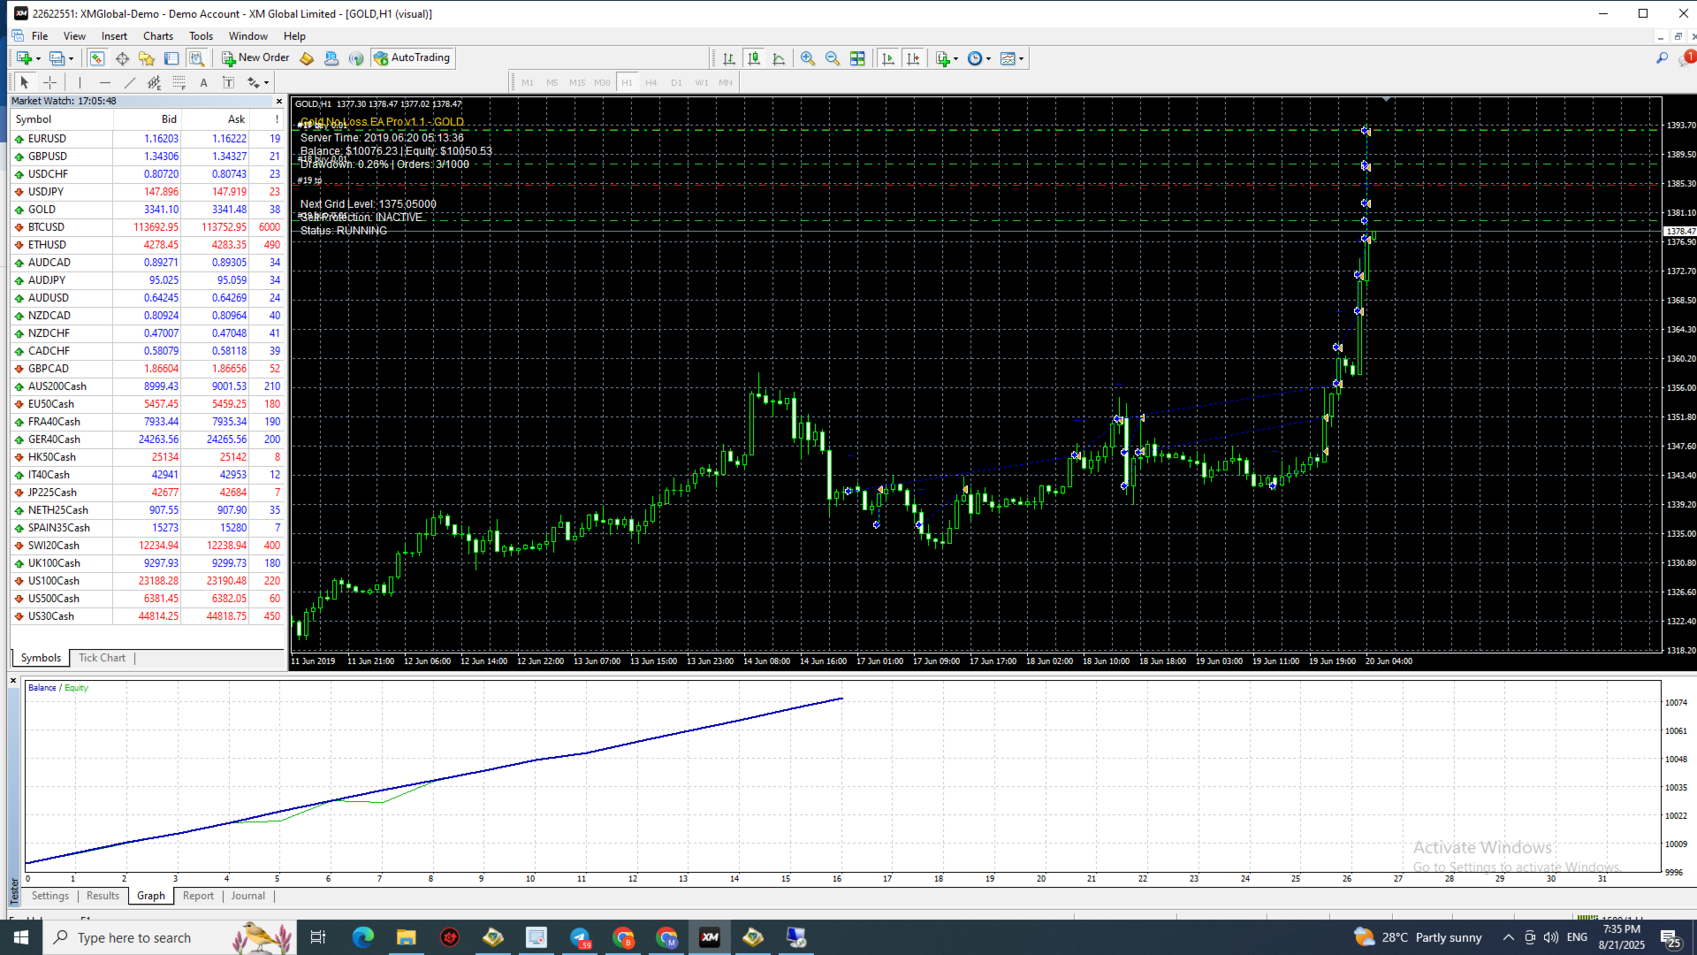Open Microsoft Edge from taskbar
The width and height of the screenshot is (1697, 955).
coord(362,937)
